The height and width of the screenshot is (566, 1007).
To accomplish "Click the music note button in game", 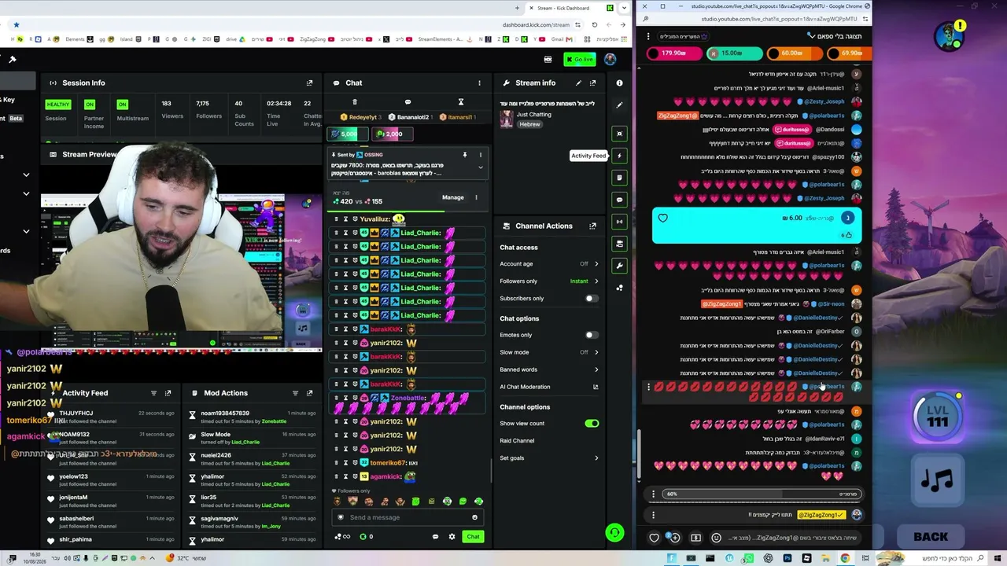I will pos(936,480).
